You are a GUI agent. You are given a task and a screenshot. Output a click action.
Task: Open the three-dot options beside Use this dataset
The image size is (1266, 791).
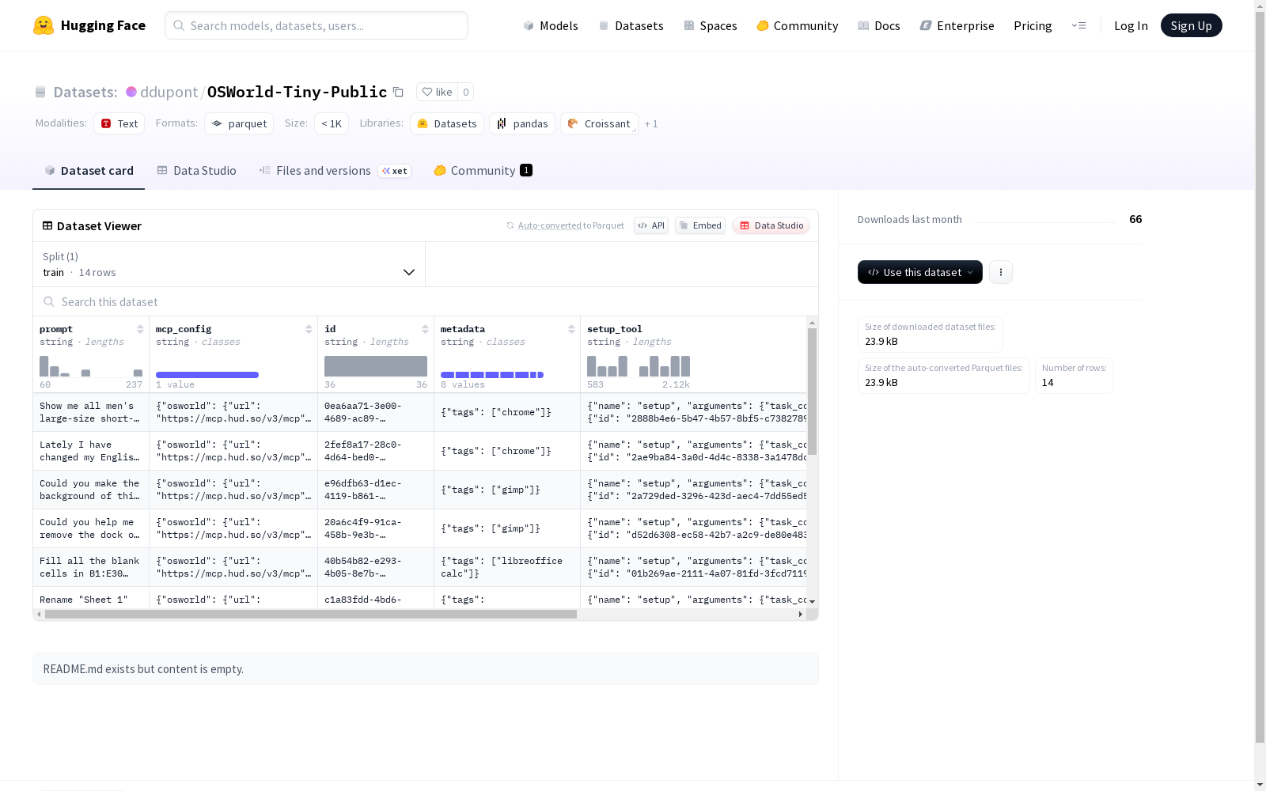tap(1001, 272)
